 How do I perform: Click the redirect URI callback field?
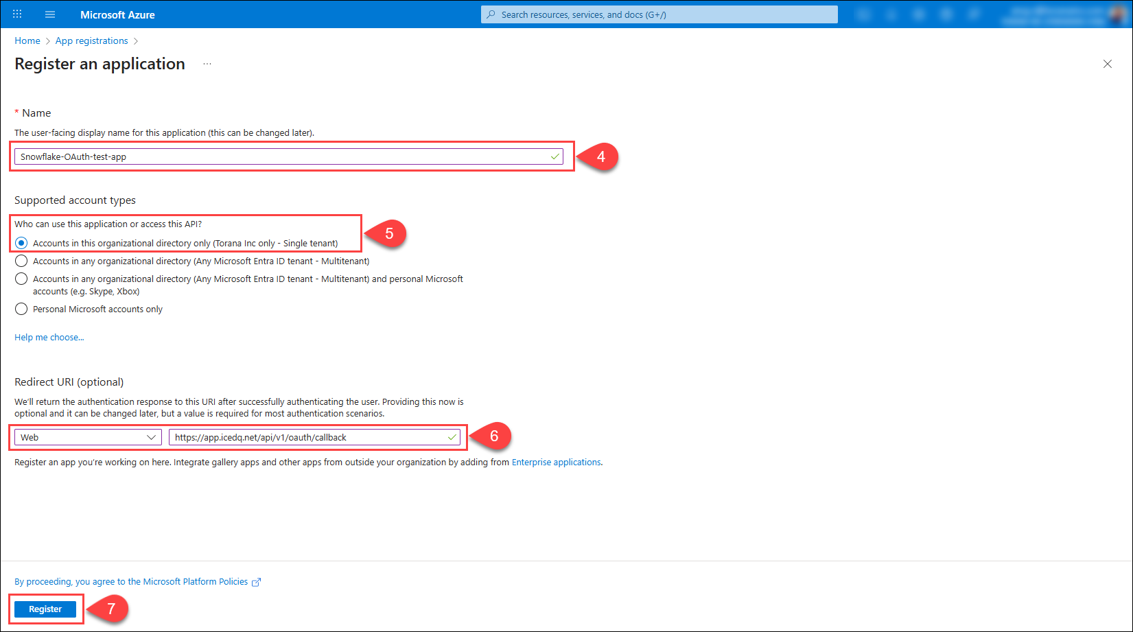pyautogui.click(x=309, y=437)
